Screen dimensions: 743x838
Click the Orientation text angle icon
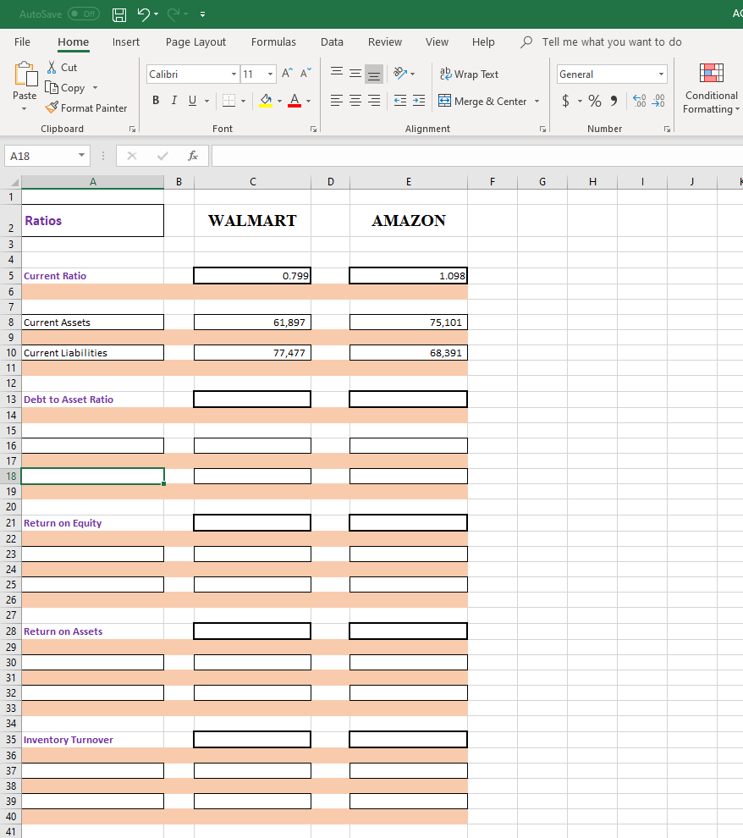[400, 73]
